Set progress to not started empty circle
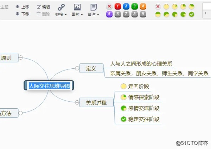Viewport: 211px width, 149px height. tap(166, 7)
